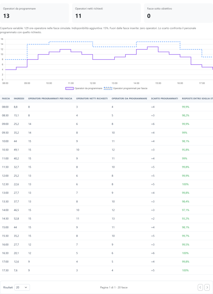Toggle 'Operatori da programmare' legend swatch
This screenshot has width=213, height=294.
pos(69,88)
